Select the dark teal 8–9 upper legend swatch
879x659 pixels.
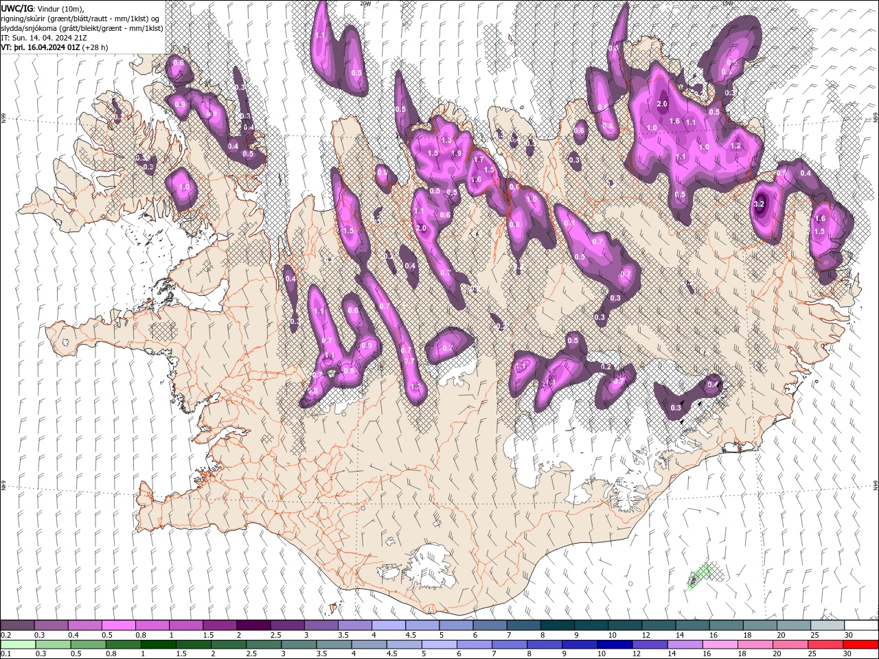pos(558,625)
